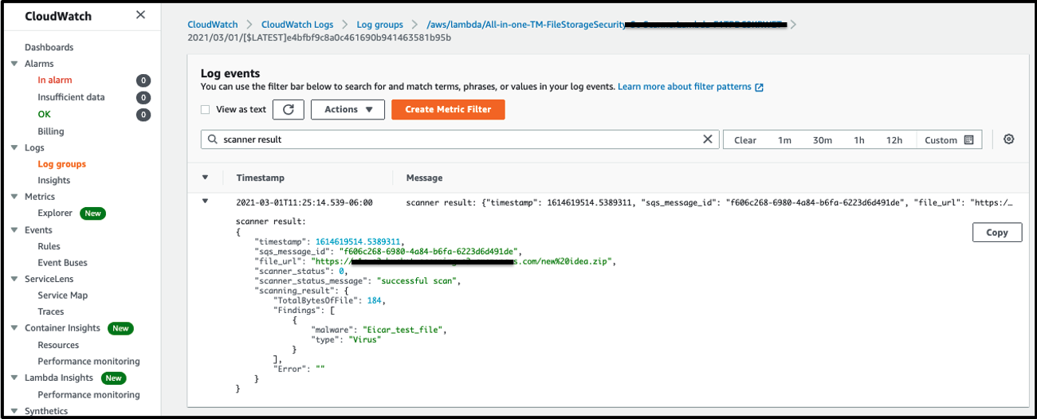Open log events settings gear icon
Image resolution: width=1037 pixels, height=419 pixels.
coord(1008,139)
